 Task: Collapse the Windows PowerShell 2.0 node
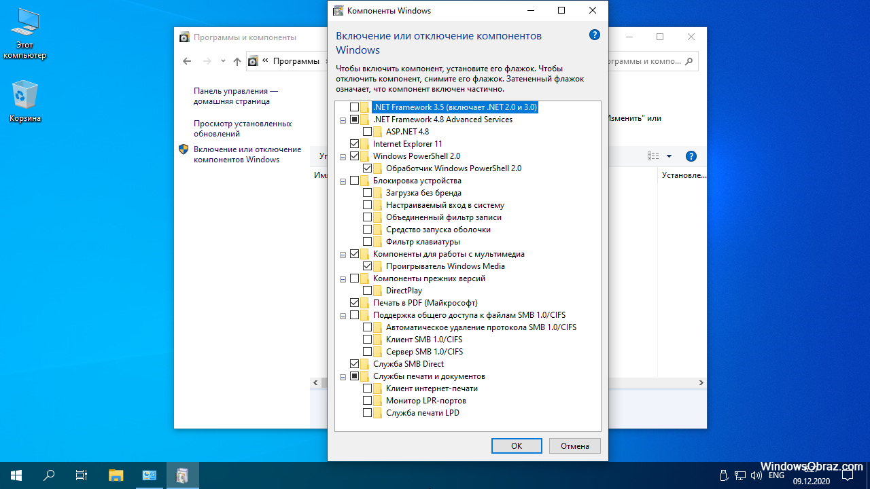click(x=343, y=156)
